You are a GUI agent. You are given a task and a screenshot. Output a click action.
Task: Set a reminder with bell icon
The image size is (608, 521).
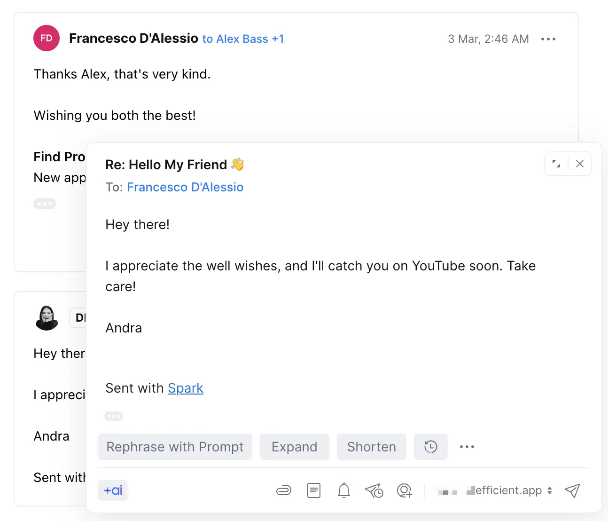[x=344, y=491]
